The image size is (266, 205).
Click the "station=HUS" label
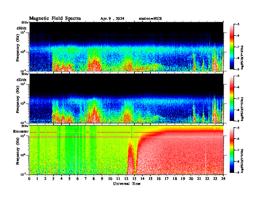[150, 19]
